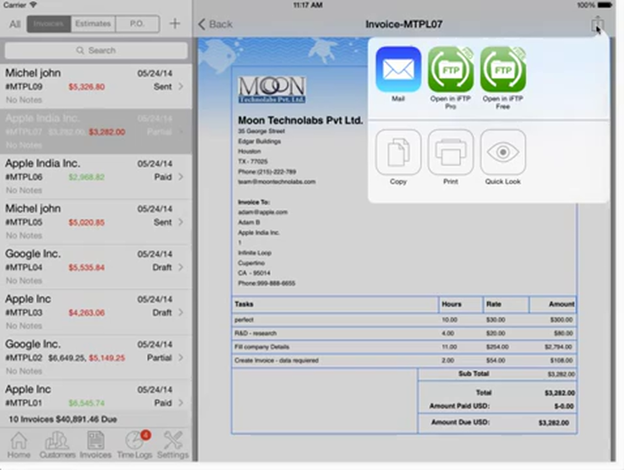Select the highlighted #MTPL07 invoice row

pyautogui.click(x=96, y=131)
